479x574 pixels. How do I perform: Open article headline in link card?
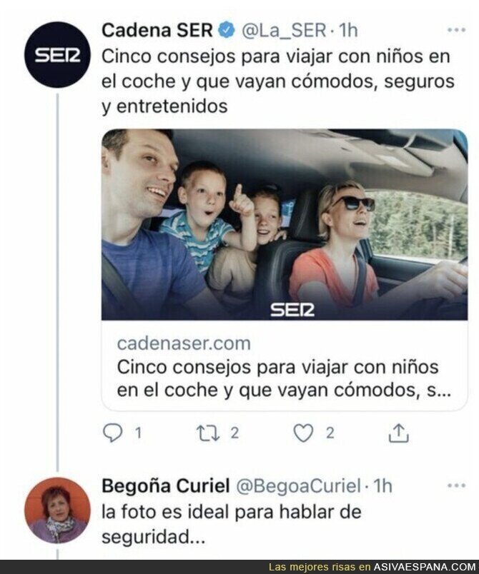click(284, 378)
